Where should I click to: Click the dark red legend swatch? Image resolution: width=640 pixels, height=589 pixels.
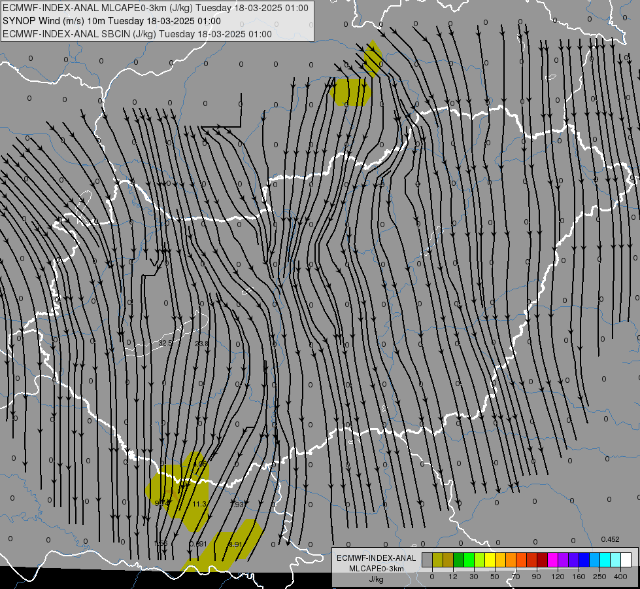pos(542,560)
